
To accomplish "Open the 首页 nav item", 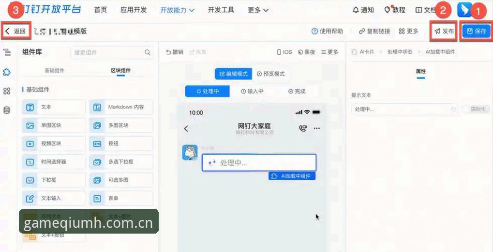I will click(x=101, y=10).
